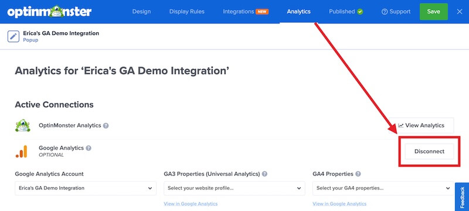Expand the GA3 website profile dropdown
The height and width of the screenshot is (211, 469).
click(x=235, y=188)
